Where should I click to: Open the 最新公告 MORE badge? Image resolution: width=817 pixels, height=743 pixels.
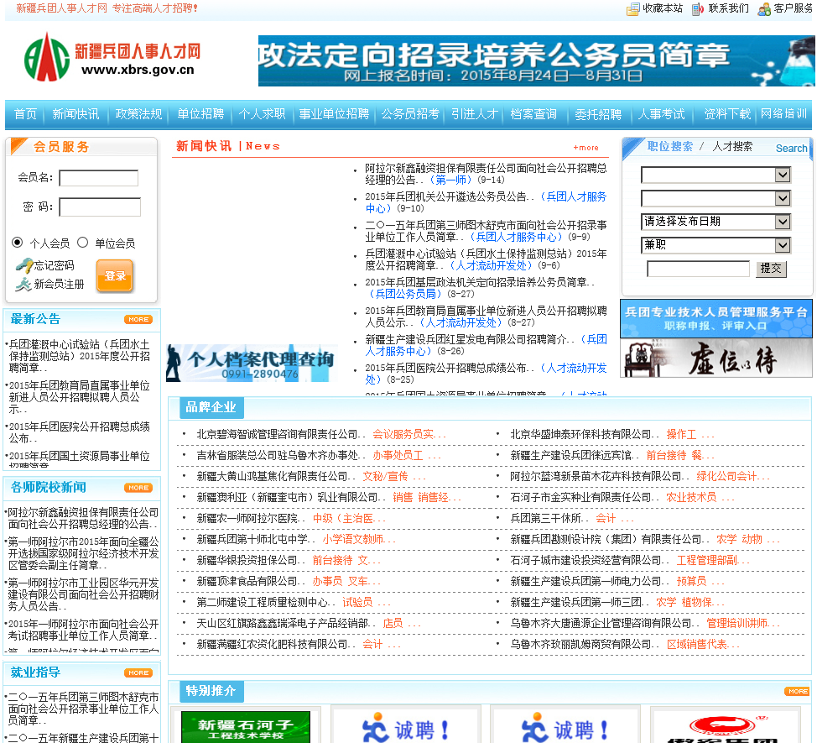(138, 319)
